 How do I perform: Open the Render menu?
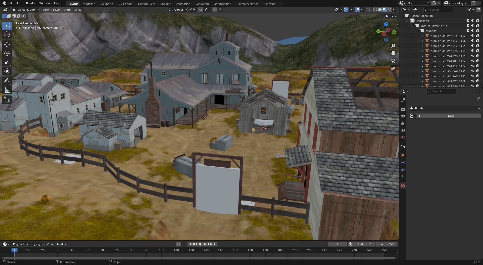[x=31, y=3]
